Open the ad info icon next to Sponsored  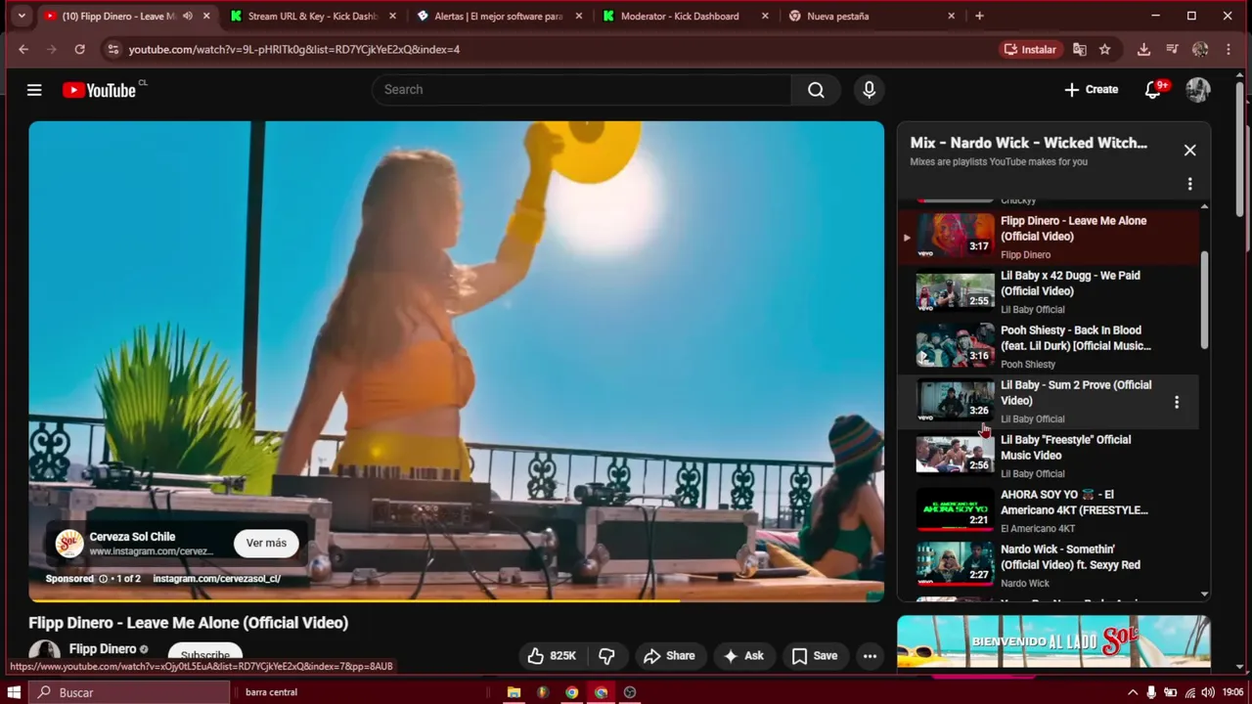pos(103,579)
